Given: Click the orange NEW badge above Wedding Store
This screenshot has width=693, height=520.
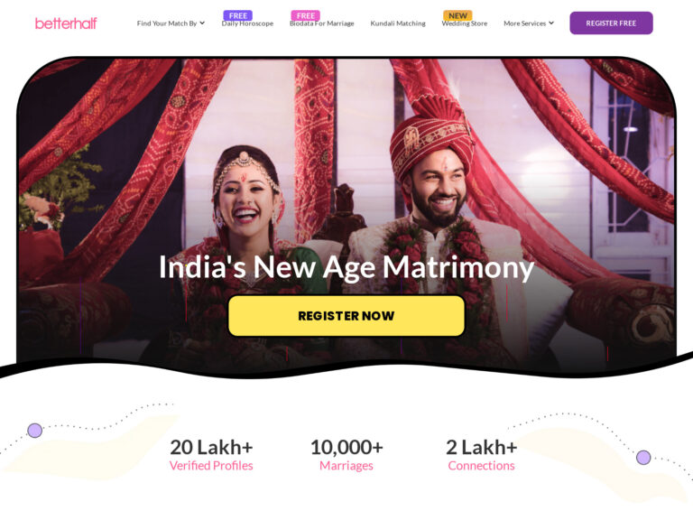Looking at the screenshot, I should tap(457, 15).
